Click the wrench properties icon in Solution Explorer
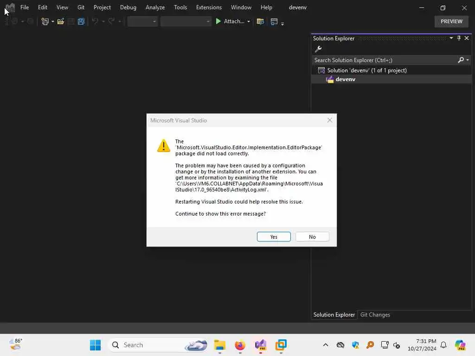Screen dimensions: 475x356 tap(318, 49)
